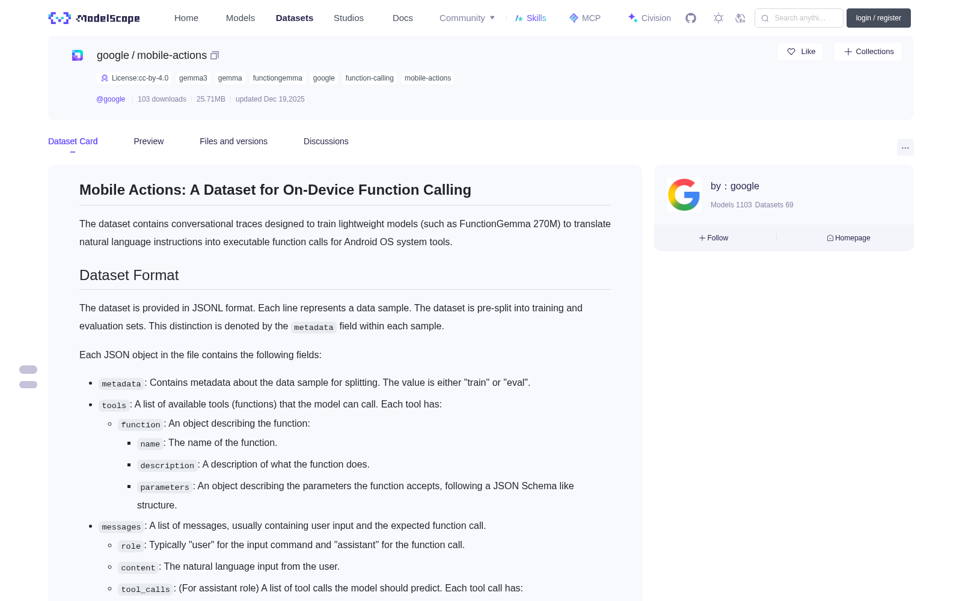Screen dimensions: 962x601
Task: Click the gemma tag
Action: [x=230, y=78]
